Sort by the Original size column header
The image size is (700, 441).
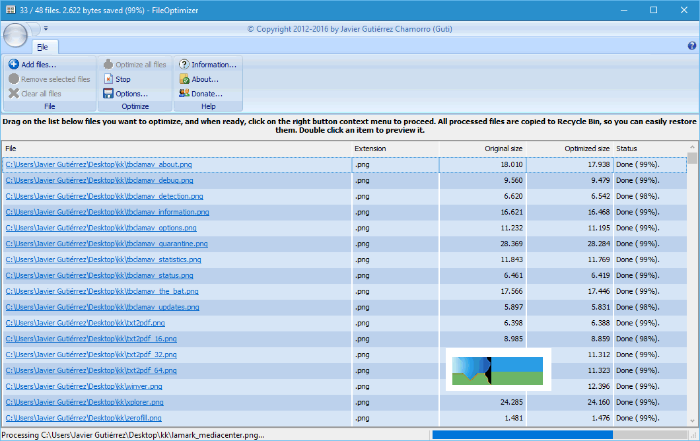[483, 149]
